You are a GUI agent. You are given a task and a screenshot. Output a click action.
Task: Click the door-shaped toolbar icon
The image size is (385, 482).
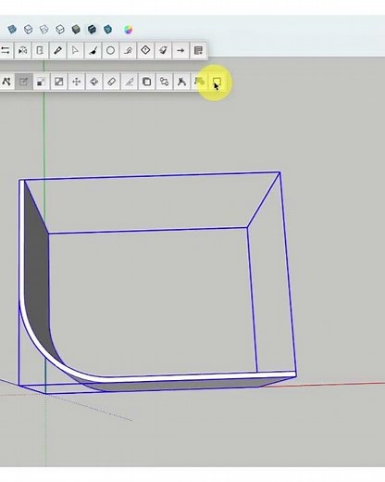point(40,50)
